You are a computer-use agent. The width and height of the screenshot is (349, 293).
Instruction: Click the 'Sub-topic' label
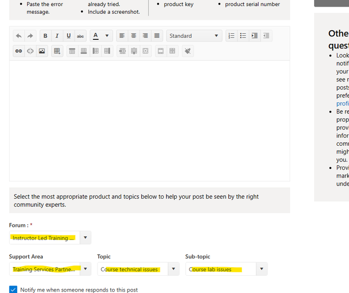coord(197,257)
